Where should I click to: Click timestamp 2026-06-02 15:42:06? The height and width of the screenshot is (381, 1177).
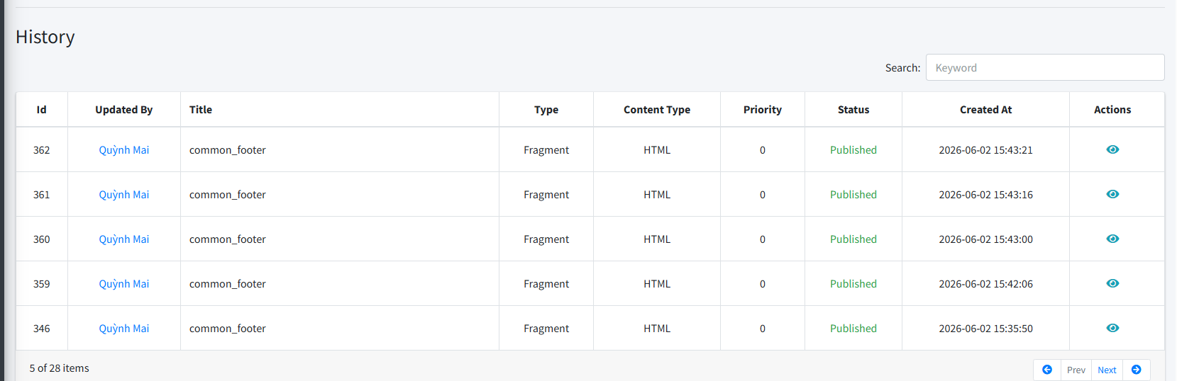[986, 284]
